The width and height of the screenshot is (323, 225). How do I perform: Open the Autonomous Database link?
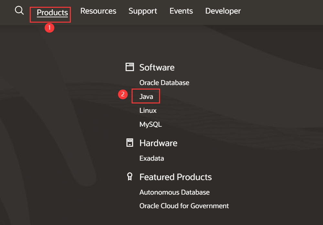tap(174, 192)
